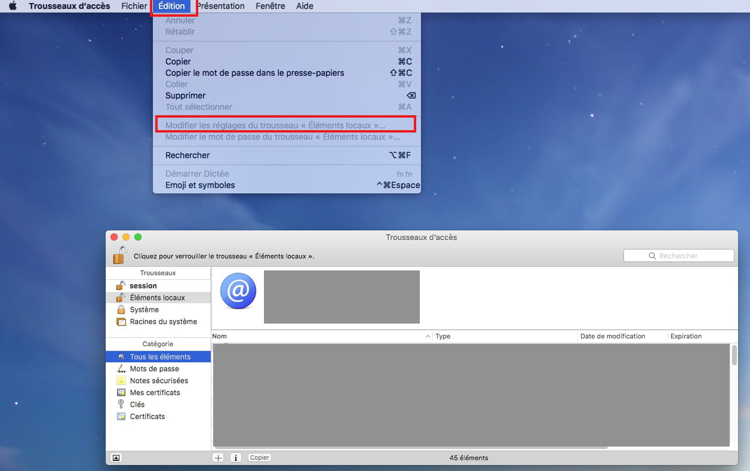Click the Copier button at bottom
The width and height of the screenshot is (750, 471).
(259, 458)
